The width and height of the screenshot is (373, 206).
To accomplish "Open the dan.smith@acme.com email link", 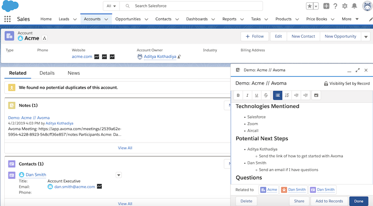I will tap(75, 187).
